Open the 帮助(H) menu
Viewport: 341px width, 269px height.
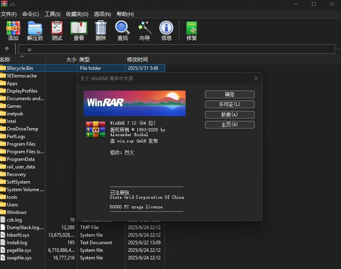125,14
